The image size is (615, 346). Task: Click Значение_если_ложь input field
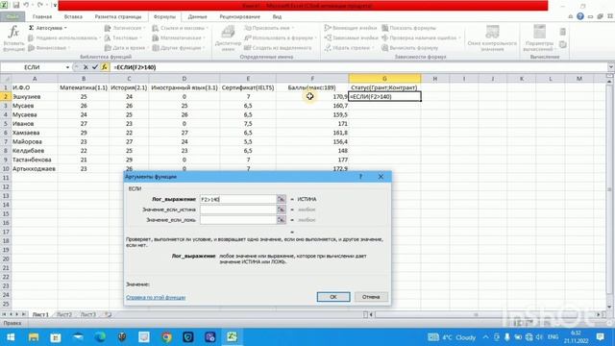pyautogui.click(x=238, y=220)
